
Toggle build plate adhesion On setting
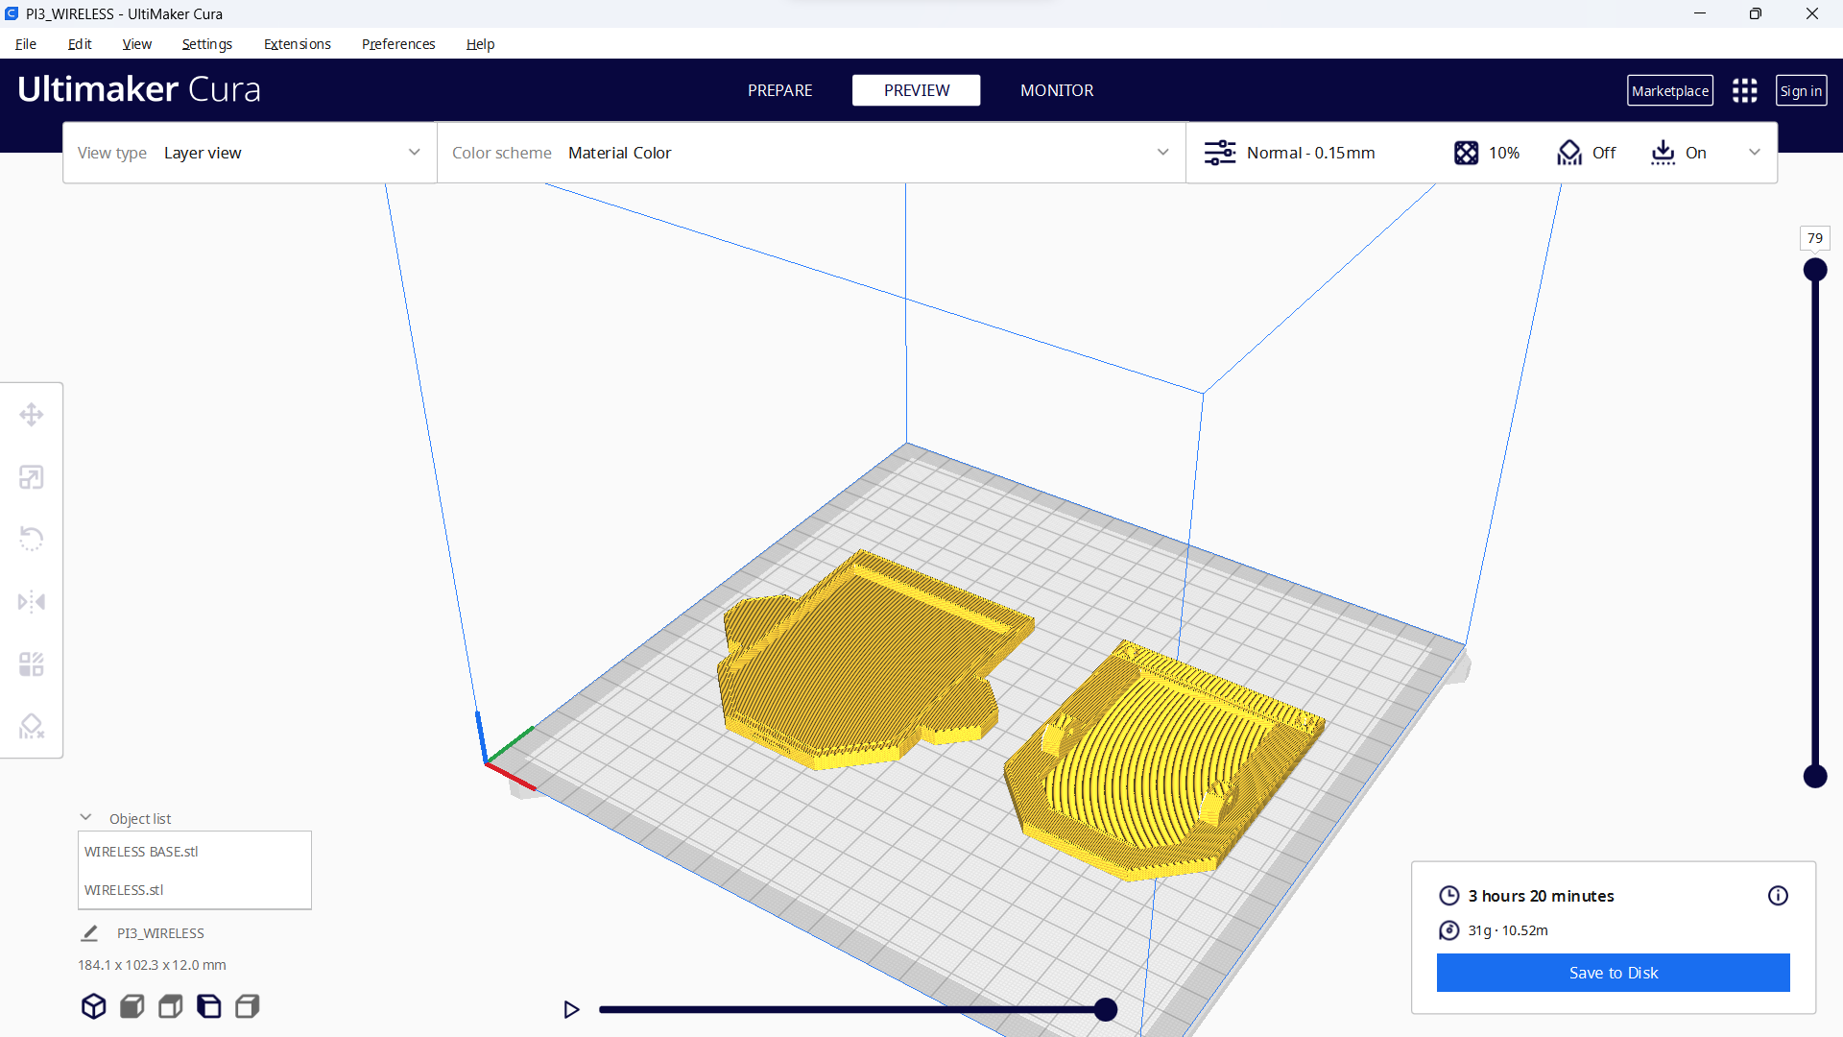pos(1678,152)
